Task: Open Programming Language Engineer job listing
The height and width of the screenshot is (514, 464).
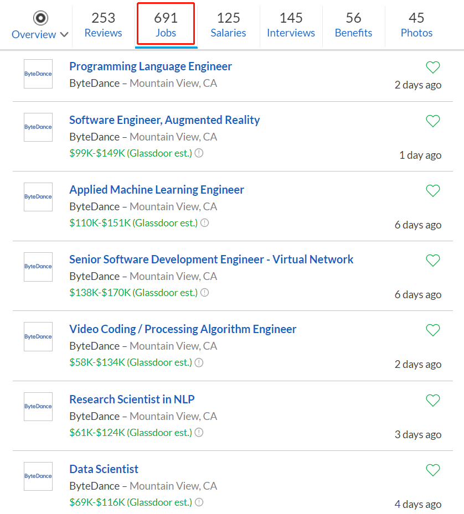Action: coord(151,66)
